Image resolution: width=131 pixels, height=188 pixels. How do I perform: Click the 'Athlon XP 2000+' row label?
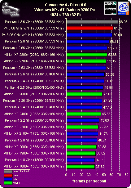coord(34,147)
